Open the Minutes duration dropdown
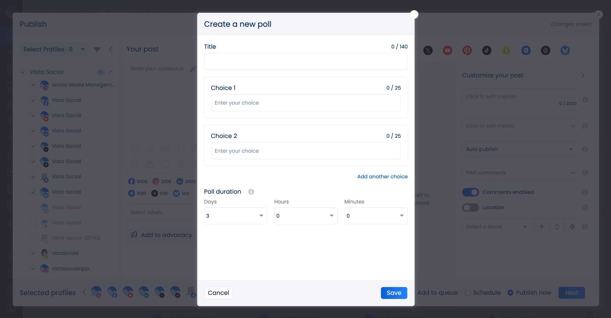The image size is (611, 318). (x=376, y=216)
